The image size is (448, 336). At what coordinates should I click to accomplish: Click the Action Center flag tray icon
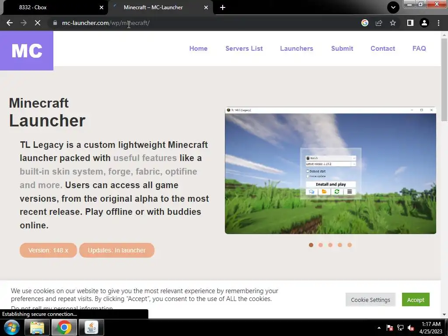click(389, 328)
